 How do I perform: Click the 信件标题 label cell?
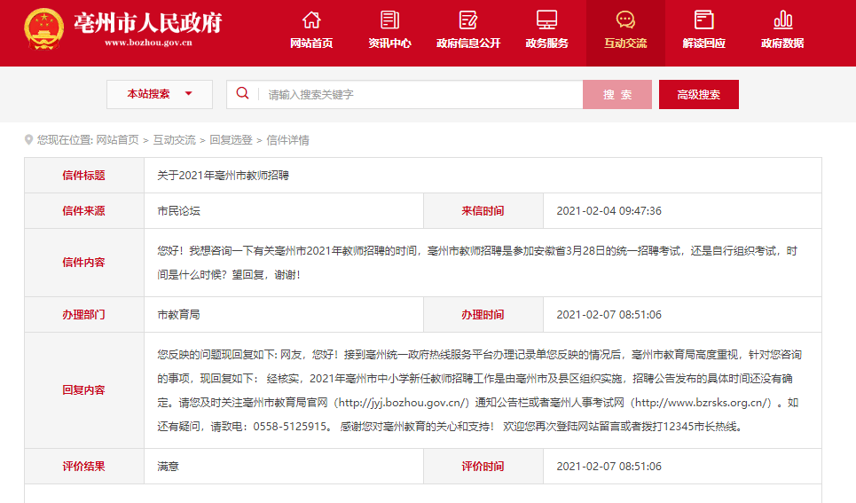[84, 176]
